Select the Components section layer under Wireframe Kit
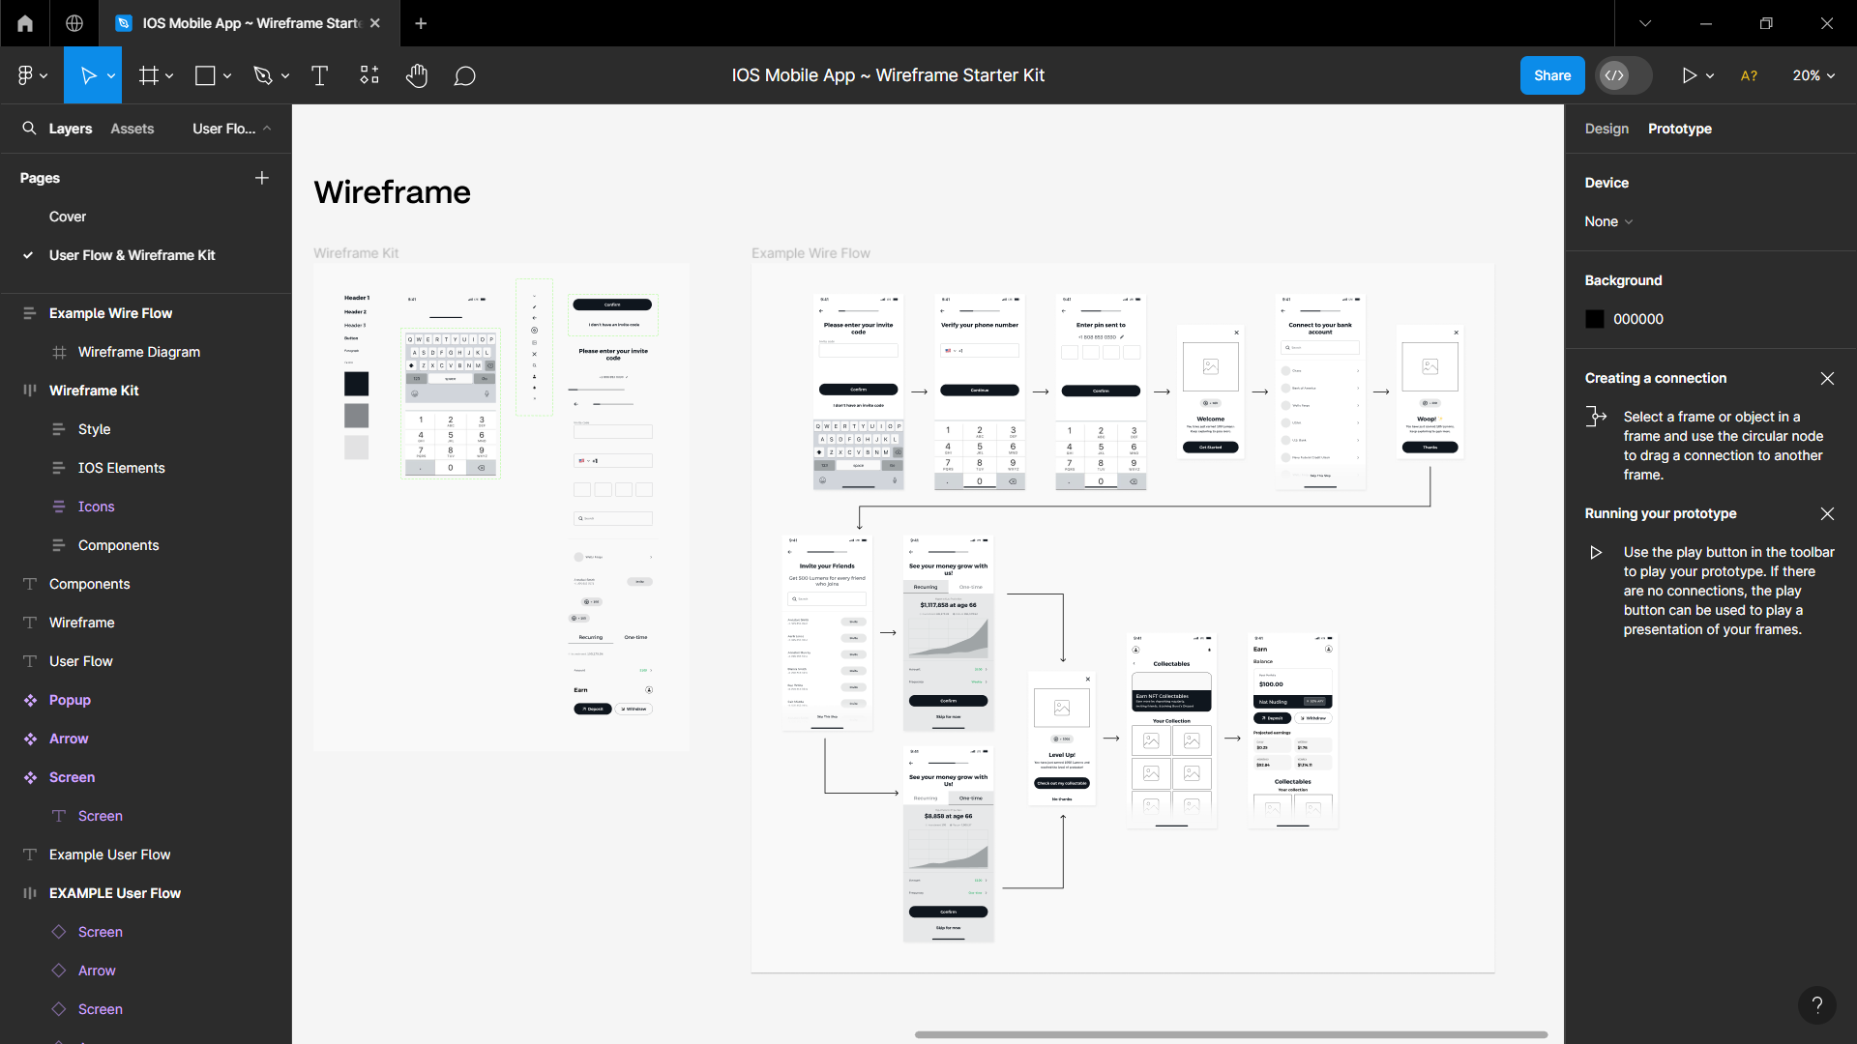 [118, 545]
